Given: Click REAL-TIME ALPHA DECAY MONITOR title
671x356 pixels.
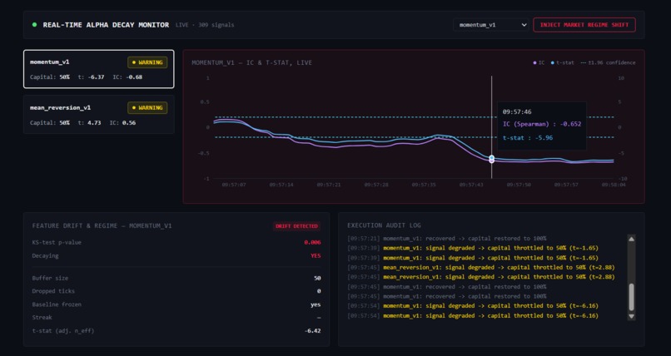Looking at the screenshot, I should (x=106, y=25).
